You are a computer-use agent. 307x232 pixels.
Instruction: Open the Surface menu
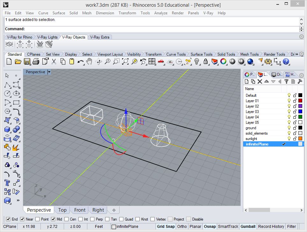point(59,13)
